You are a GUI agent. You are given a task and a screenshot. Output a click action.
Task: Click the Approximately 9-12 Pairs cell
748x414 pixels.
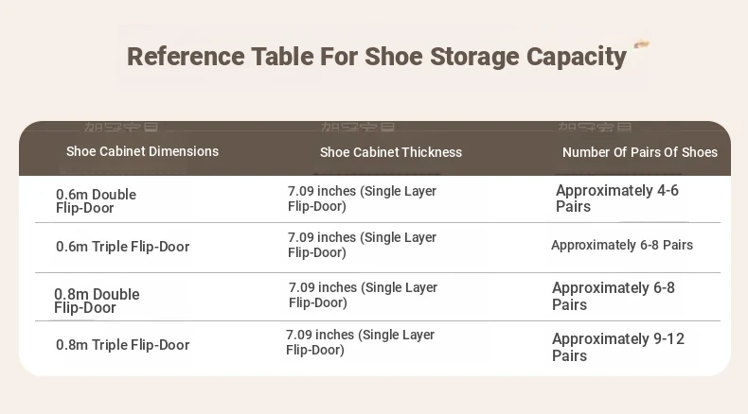tap(618, 347)
